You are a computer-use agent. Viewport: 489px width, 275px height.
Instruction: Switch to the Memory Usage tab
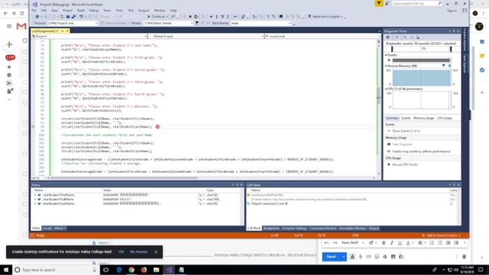click(x=423, y=118)
